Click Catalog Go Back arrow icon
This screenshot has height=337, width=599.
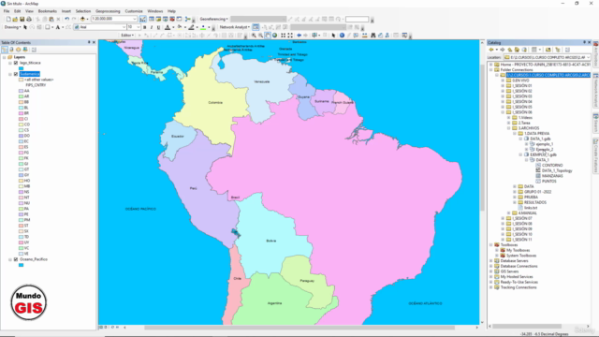[491, 50]
